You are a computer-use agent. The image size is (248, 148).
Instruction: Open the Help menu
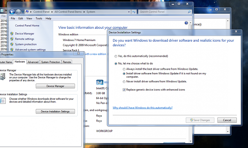pyautogui.click(x=48, y=18)
